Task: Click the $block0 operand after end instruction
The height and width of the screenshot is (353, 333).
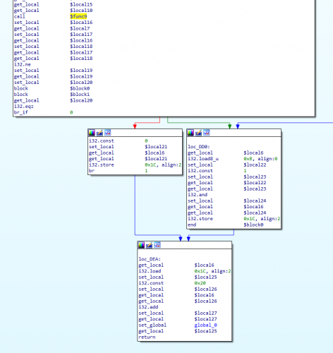Action: pos(253,225)
